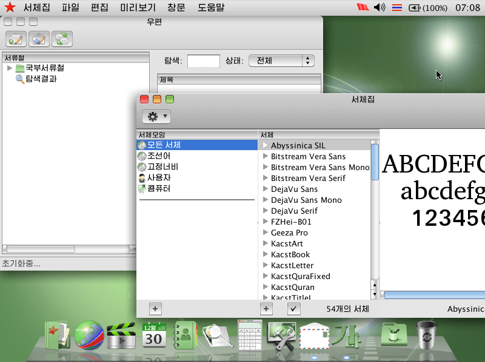The height and width of the screenshot is (362, 485).
Task: Click the font list scroll down arrow
Action: [375, 294]
